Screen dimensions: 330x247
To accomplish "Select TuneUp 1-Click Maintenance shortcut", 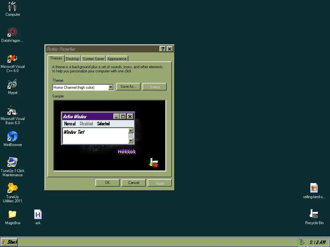I will click(13, 167).
